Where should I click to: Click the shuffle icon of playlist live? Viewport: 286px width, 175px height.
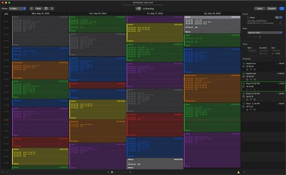pos(254,69)
